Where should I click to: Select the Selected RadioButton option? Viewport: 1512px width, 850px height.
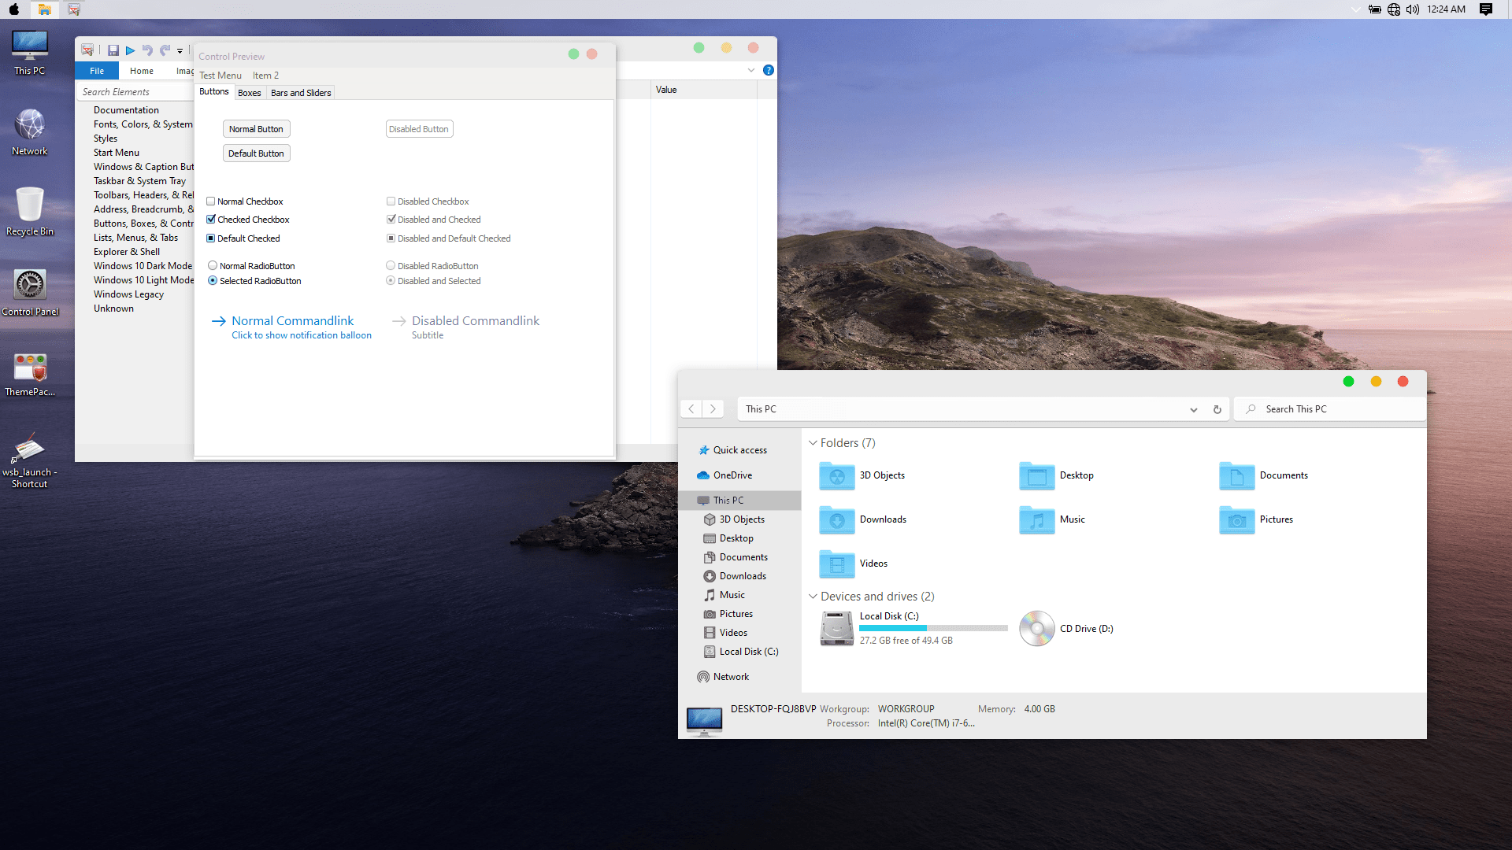point(213,280)
